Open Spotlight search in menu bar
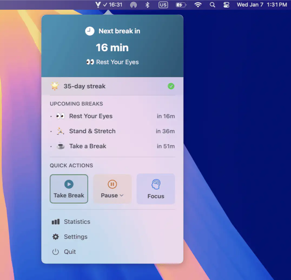Screen dimensions: 291x280 [213, 5]
